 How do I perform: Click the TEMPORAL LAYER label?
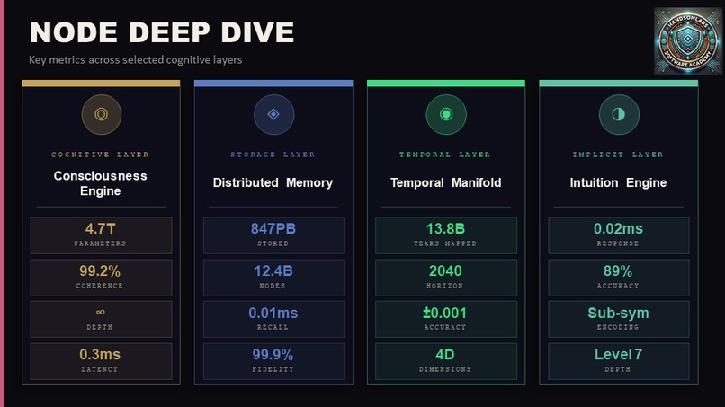coord(444,155)
